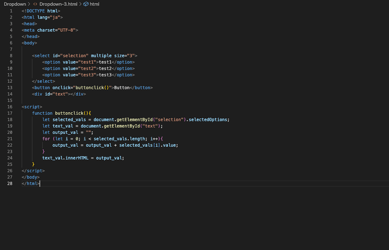Select line 8 via its line number
389x250 pixels.
click(x=11, y=56)
